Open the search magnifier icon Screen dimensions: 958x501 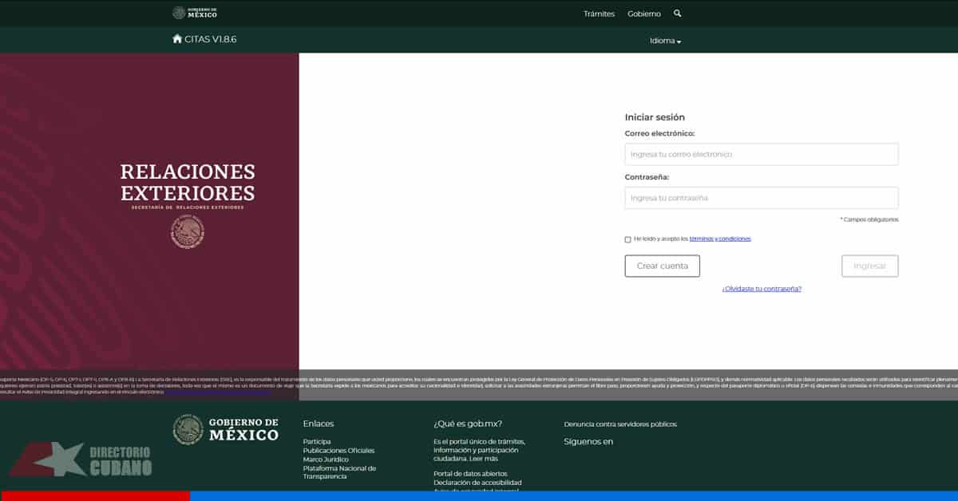click(x=678, y=14)
